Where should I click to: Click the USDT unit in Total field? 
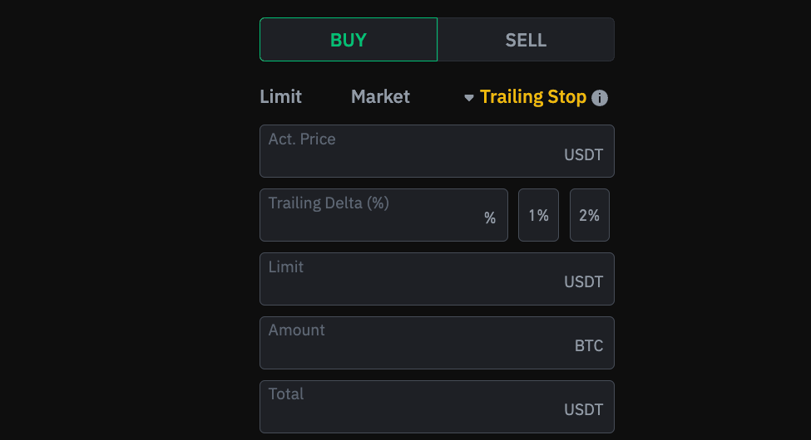(x=583, y=409)
